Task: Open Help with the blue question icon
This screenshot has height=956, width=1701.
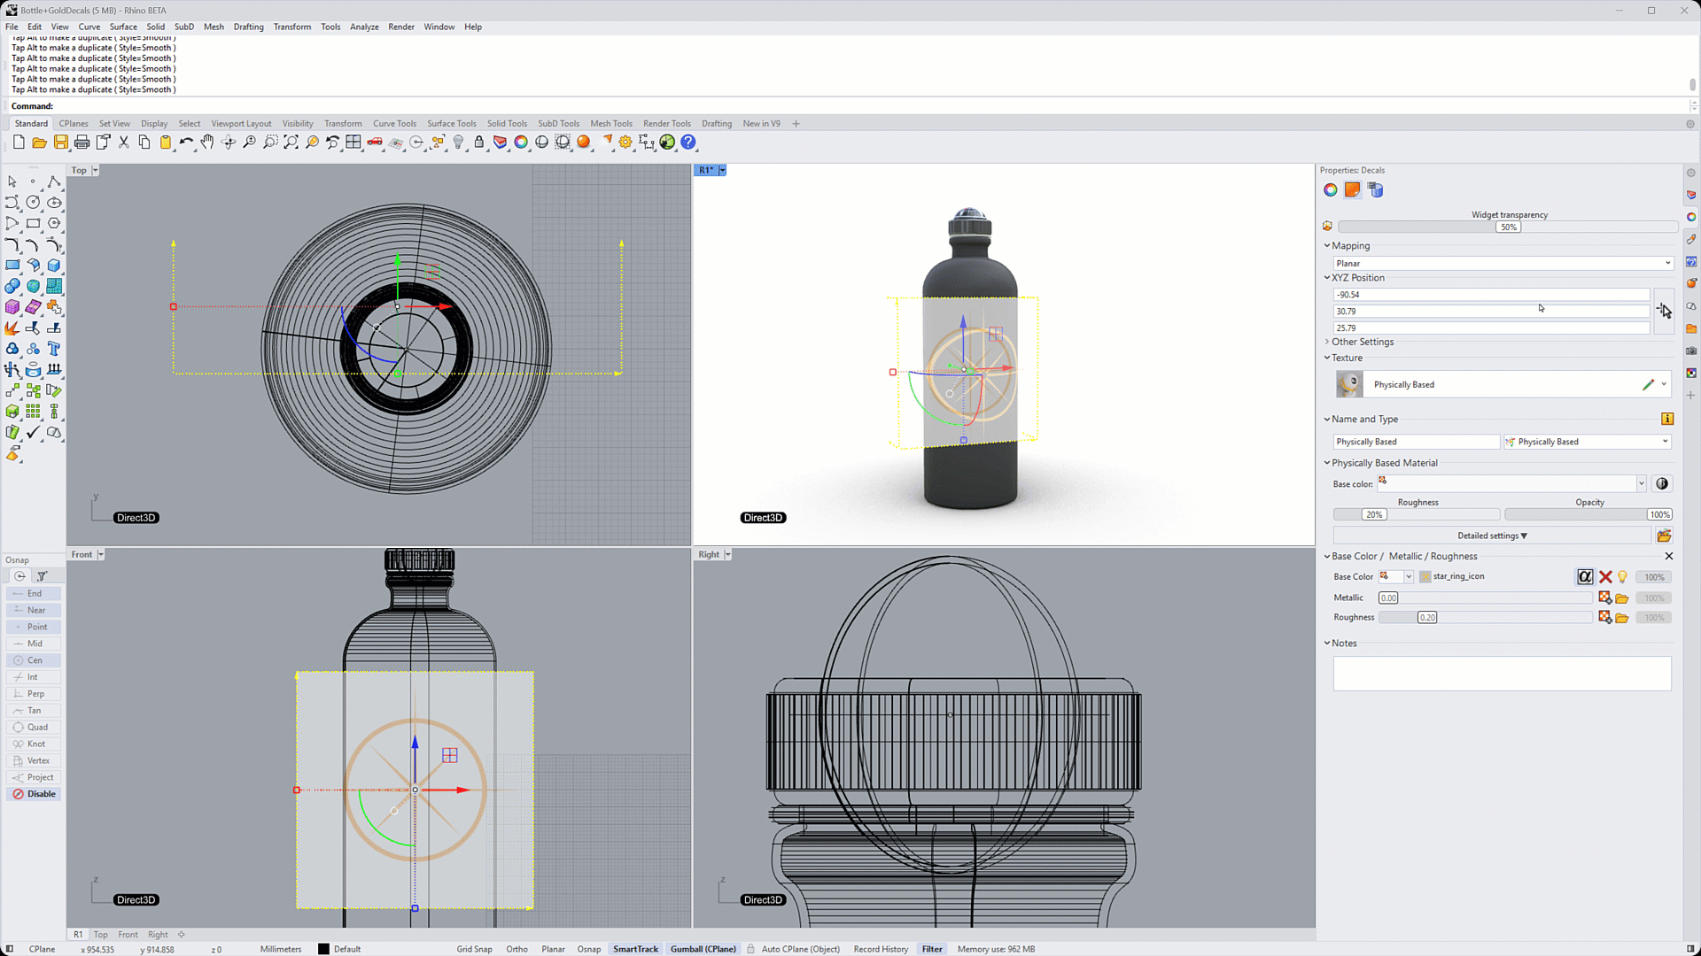Action: (x=688, y=143)
